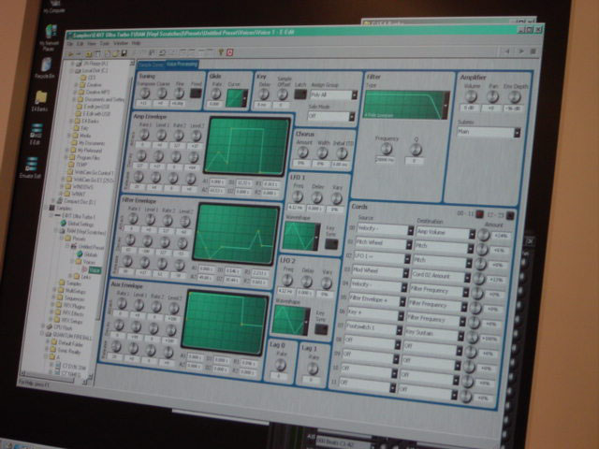
Task: Toggle the Key Latch button
Action: point(300,94)
